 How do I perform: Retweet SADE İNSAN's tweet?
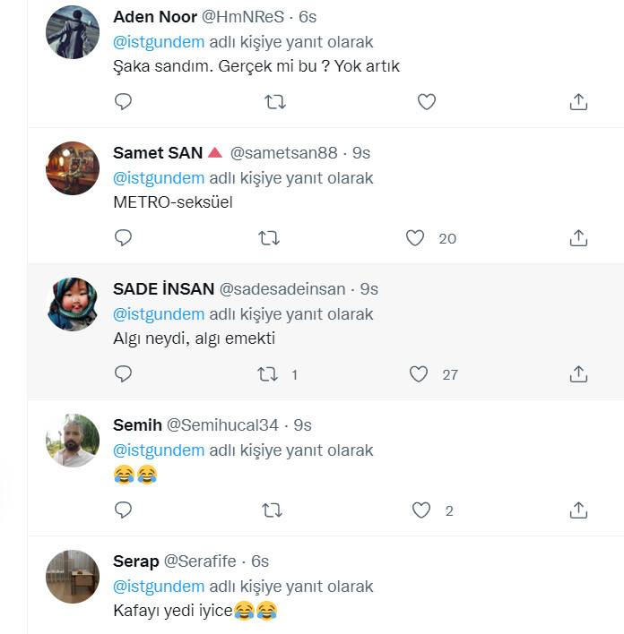tap(267, 374)
